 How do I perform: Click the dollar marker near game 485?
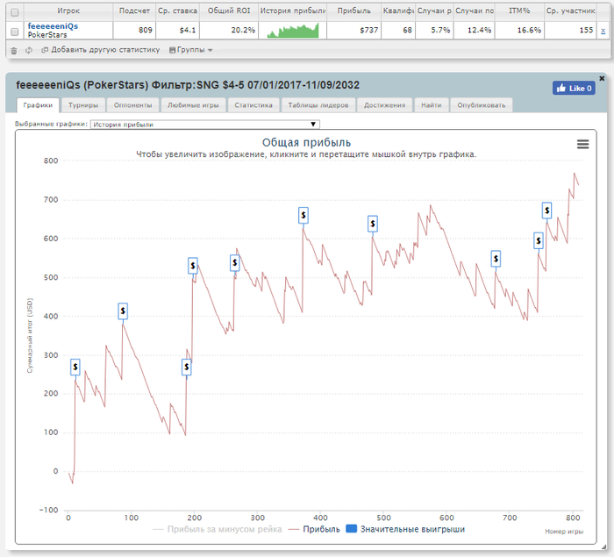tap(373, 224)
